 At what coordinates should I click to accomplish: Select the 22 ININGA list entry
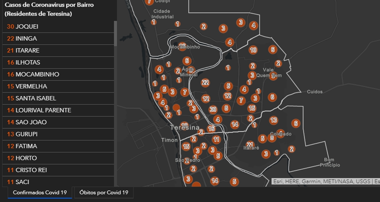tap(58, 38)
